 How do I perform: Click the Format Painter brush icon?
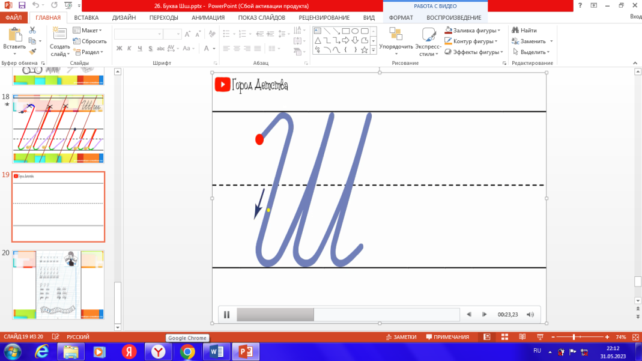point(32,52)
